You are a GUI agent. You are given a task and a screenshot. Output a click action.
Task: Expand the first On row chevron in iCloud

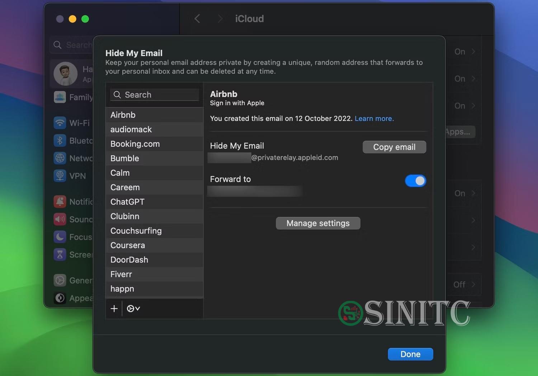click(473, 52)
